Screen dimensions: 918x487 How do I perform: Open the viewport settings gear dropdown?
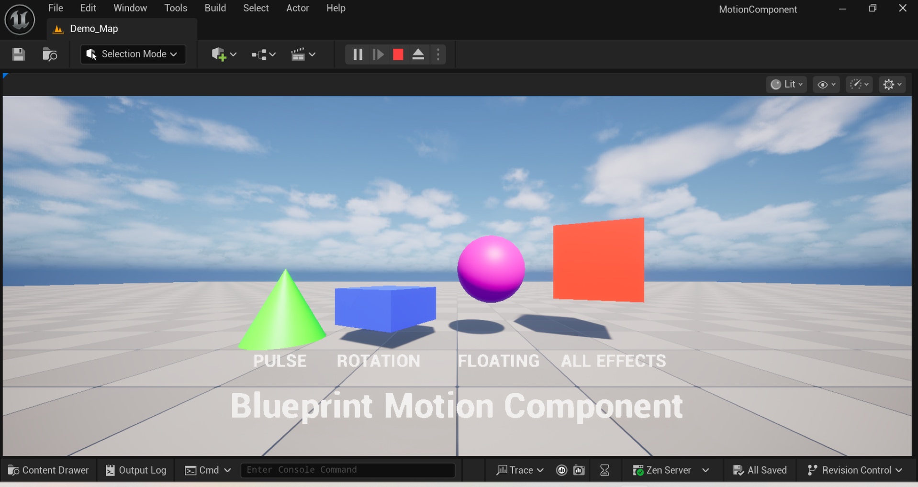(x=892, y=85)
